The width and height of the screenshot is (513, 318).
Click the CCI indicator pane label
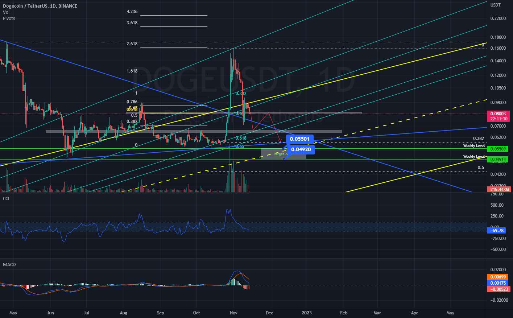pos(6,198)
